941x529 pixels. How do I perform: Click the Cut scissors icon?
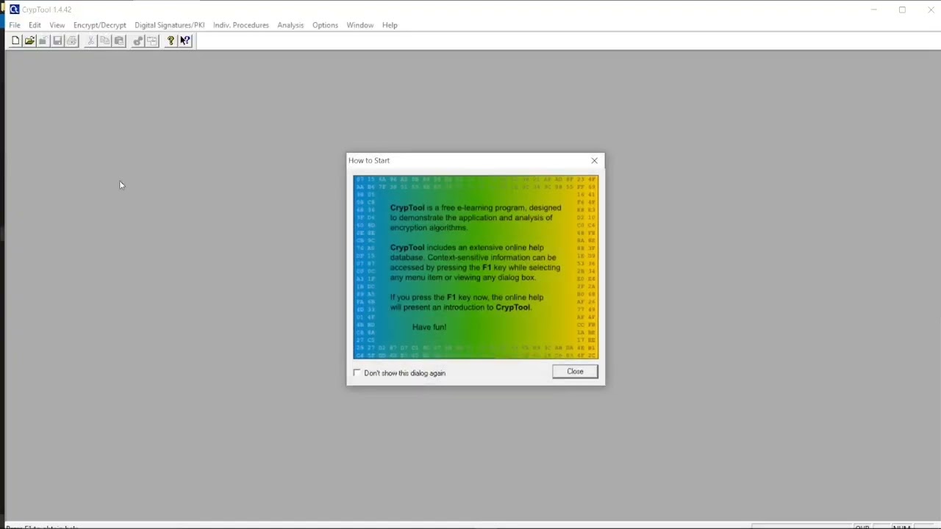click(90, 41)
